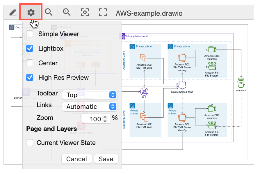The height and width of the screenshot is (174, 260).
Task: Disable High Res Preview
Action: [x=29, y=77]
